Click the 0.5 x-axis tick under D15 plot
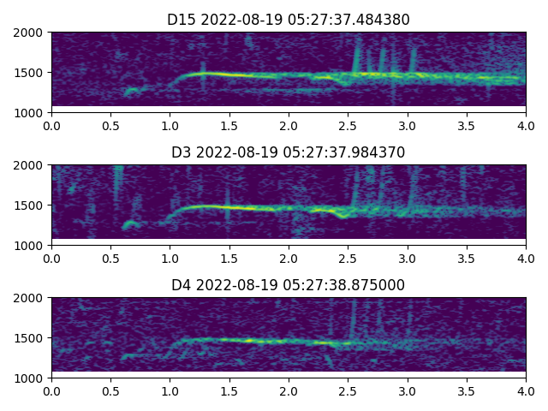 click(110, 125)
